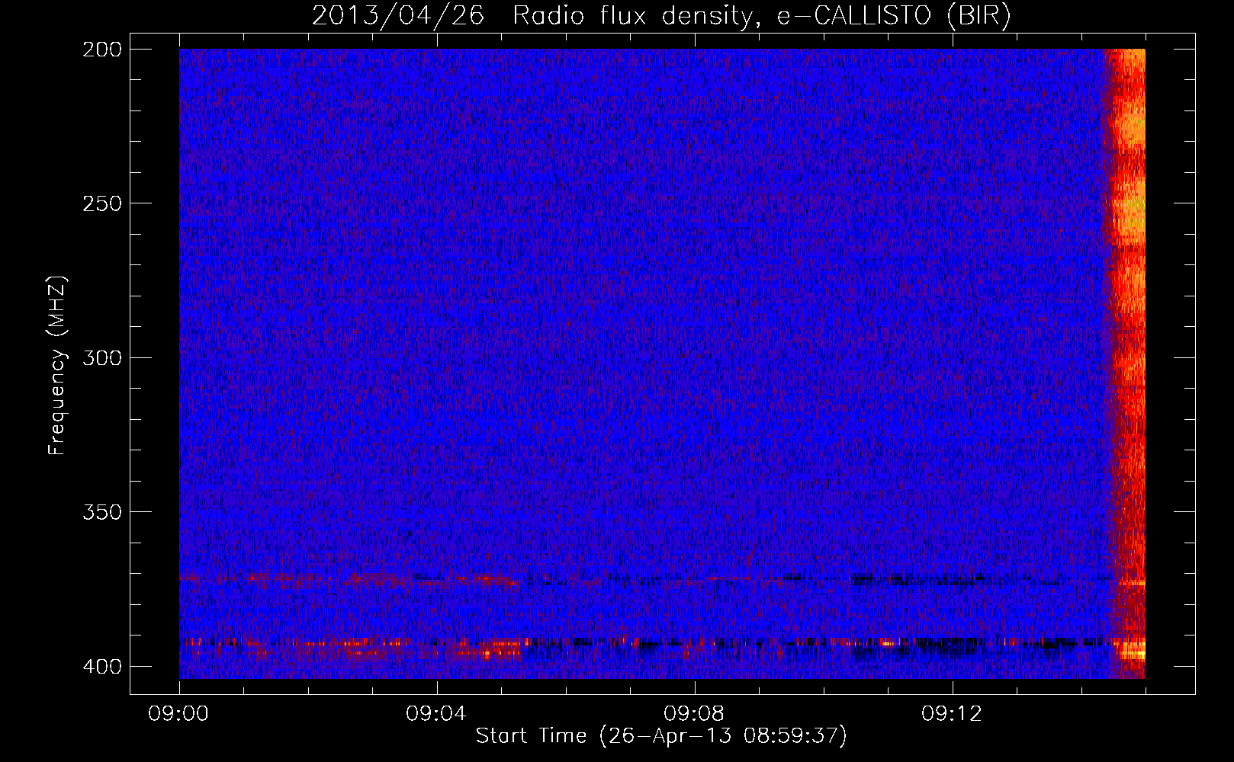This screenshot has width=1234, height=762.
Task: Click the 09:12 time tick label
Action: [952, 714]
